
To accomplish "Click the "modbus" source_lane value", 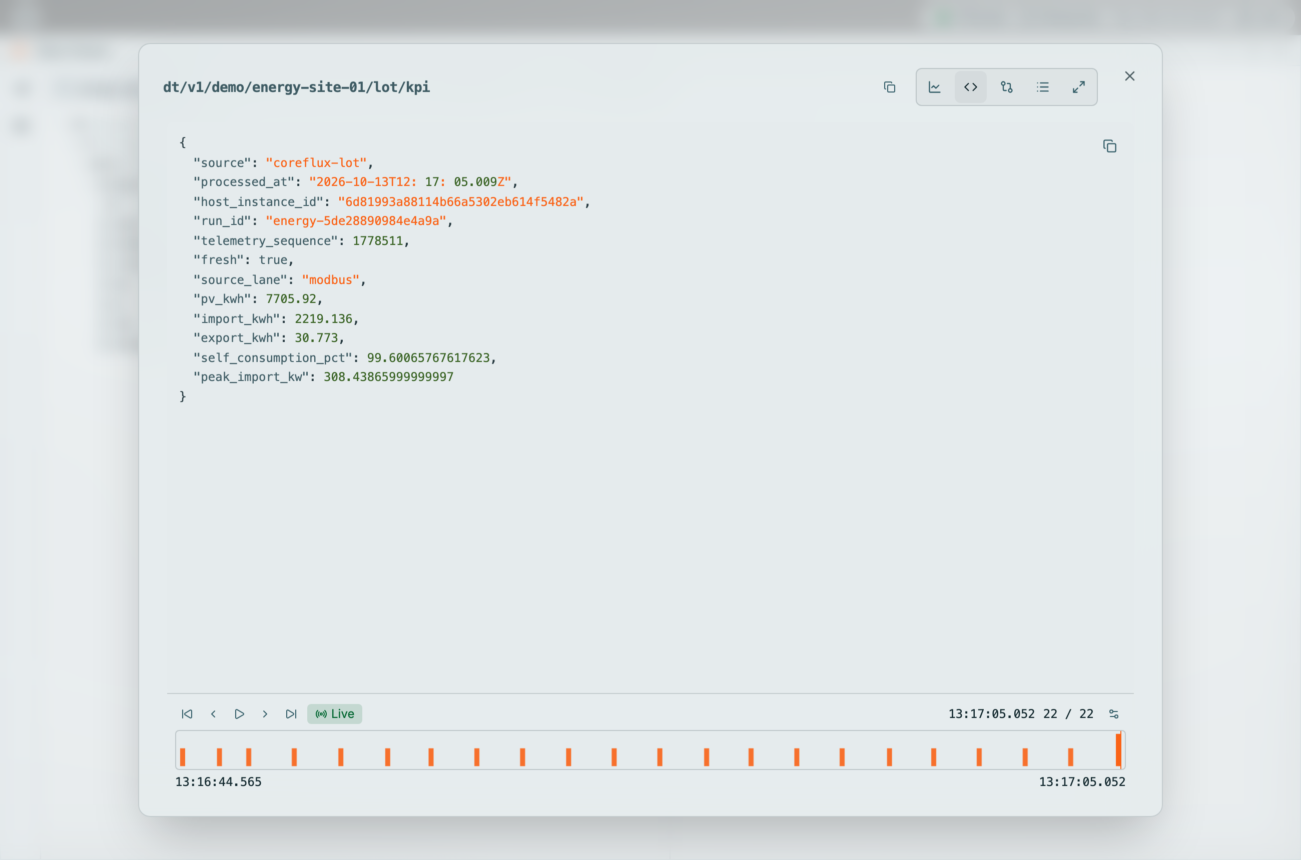I will 330,279.
